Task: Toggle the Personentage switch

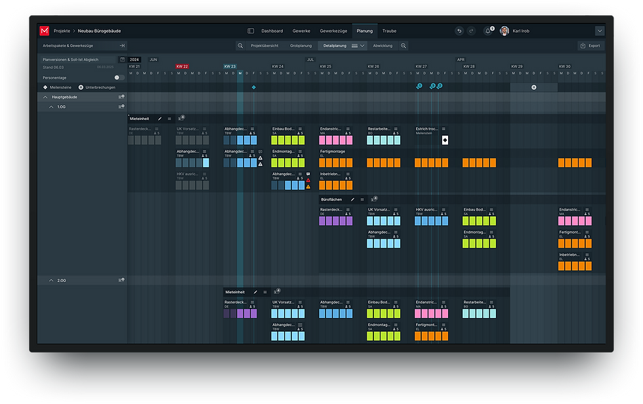Action: pyautogui.click(x=119, y=77)
